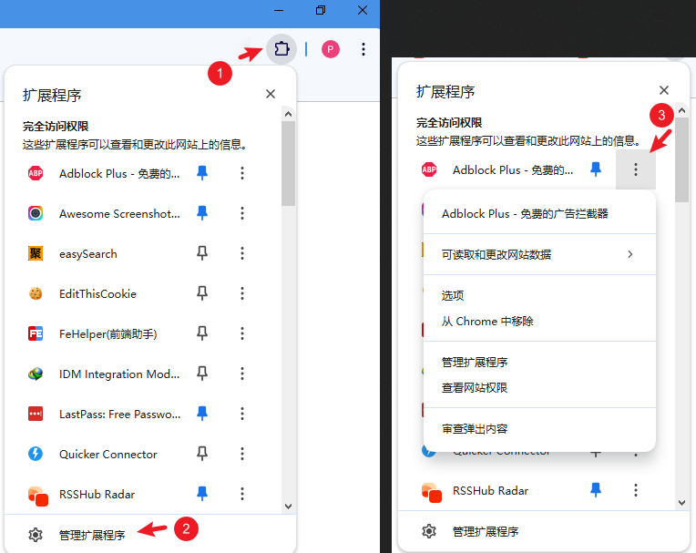Close the right Extensions popup
This screenshot has width=696, height=553.
[x=663, y=90]
